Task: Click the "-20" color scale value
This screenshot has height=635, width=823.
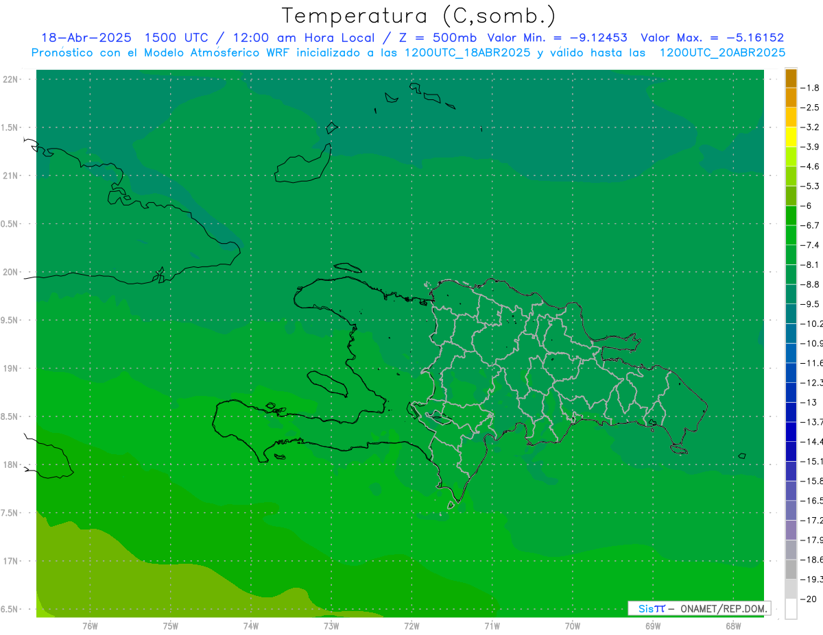Action: [809, 599]
